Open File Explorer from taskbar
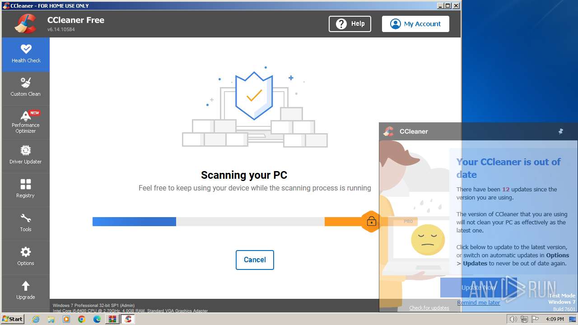The image size is (578, 325). (51, 319)
